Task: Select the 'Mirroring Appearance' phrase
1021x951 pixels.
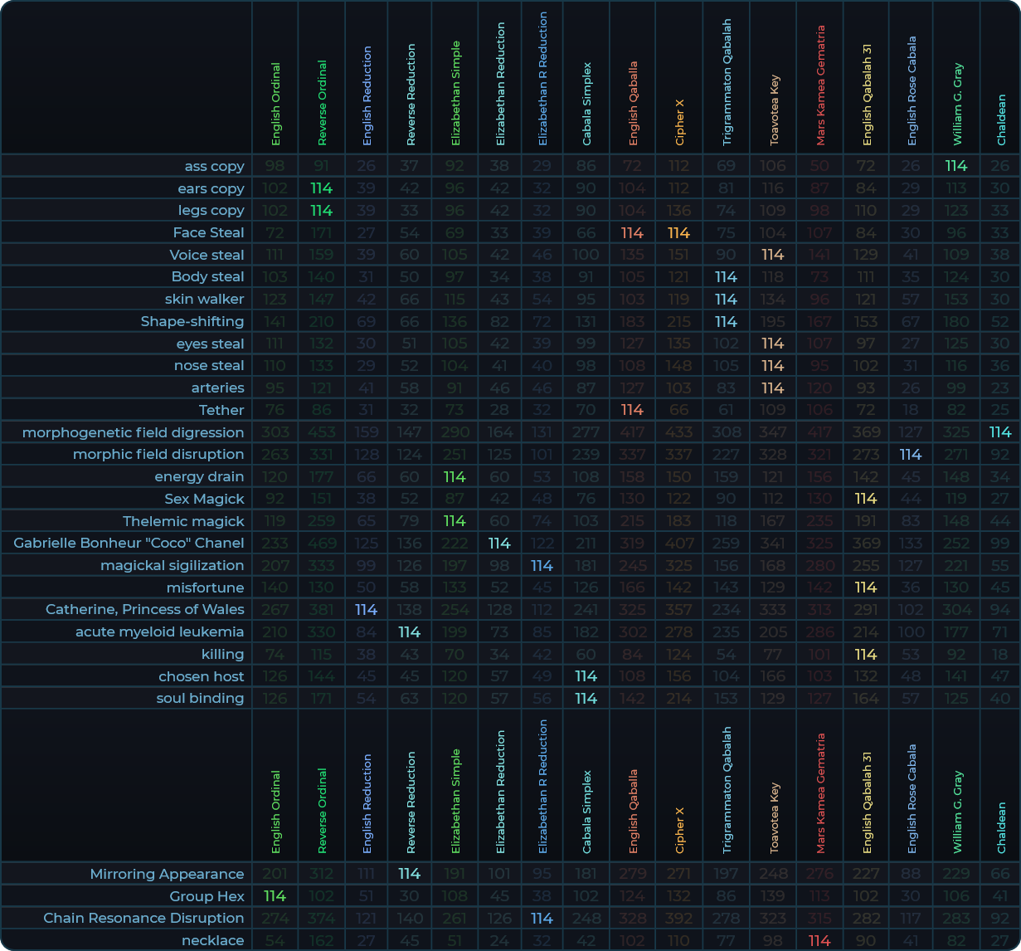Action: coord(167,874)
